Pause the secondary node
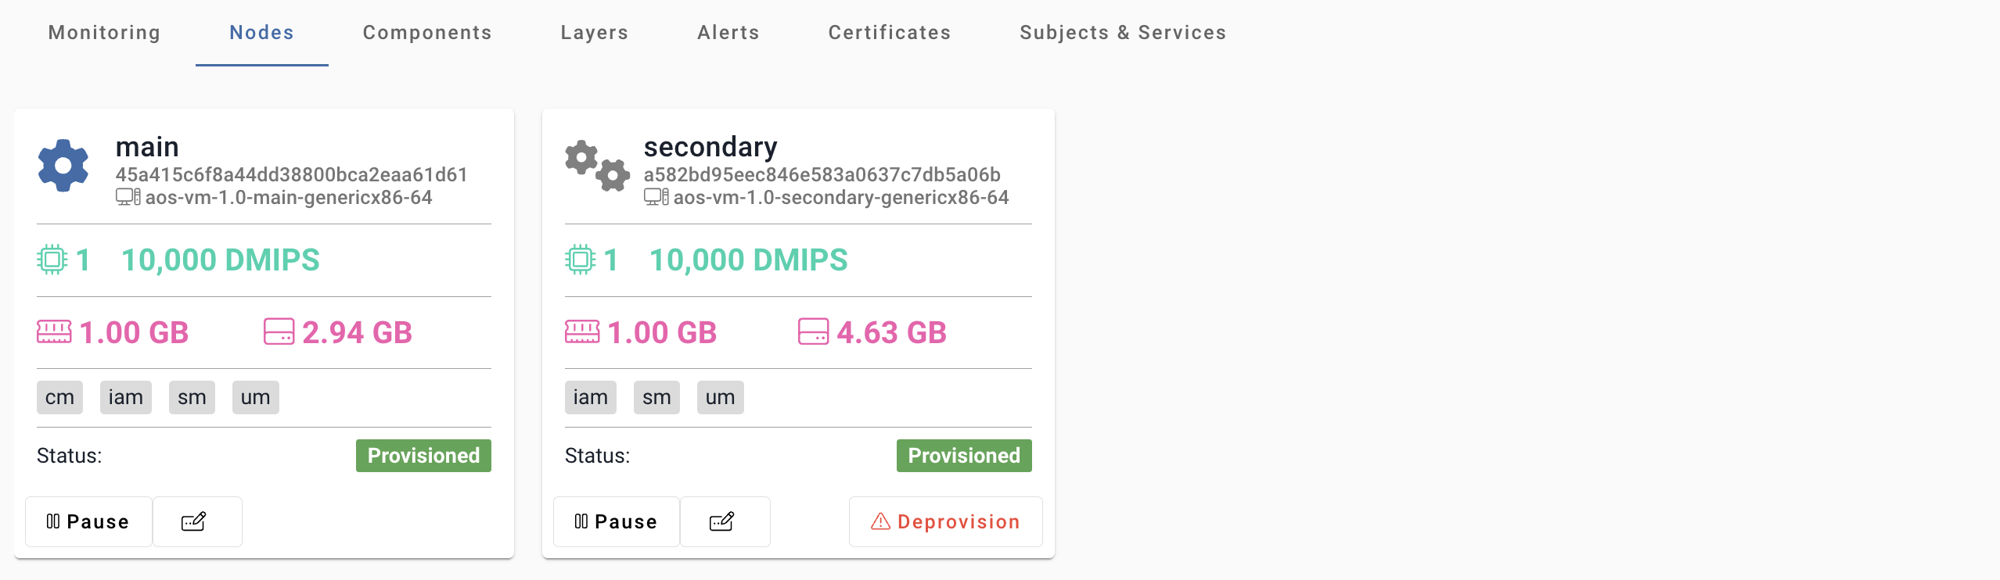Screen dimensions: 2000x580 click(617, 521)
